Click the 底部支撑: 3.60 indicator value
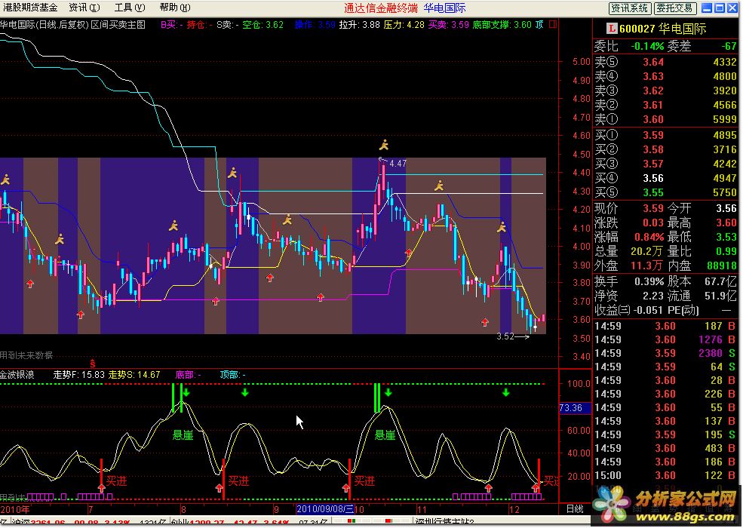The height and width of the screenshot is (528, 743). pos(502,25)
